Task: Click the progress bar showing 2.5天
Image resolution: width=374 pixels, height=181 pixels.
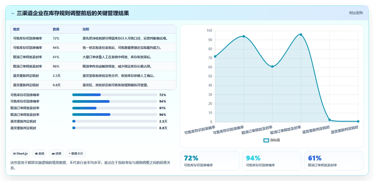Action: click(115, 121)
